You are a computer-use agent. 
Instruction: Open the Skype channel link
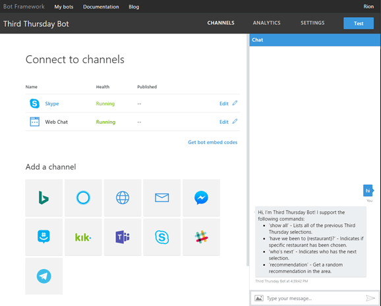pos(52,103)
